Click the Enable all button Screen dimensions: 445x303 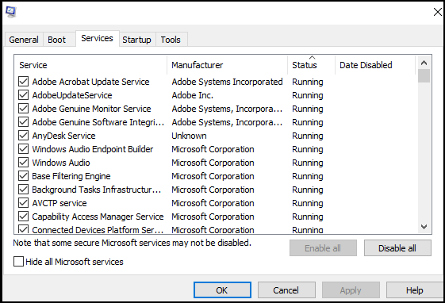click(x=323, y=248)
